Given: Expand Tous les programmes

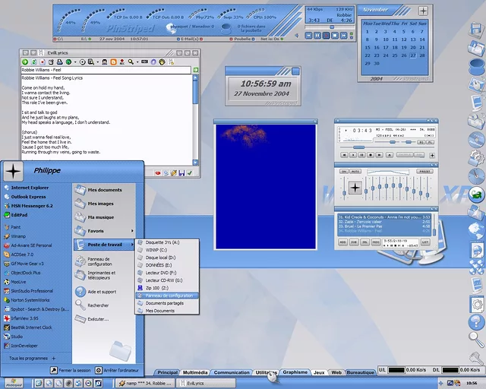Looking at the screenshot, I should pyautogui.click(x=30, y=358).
